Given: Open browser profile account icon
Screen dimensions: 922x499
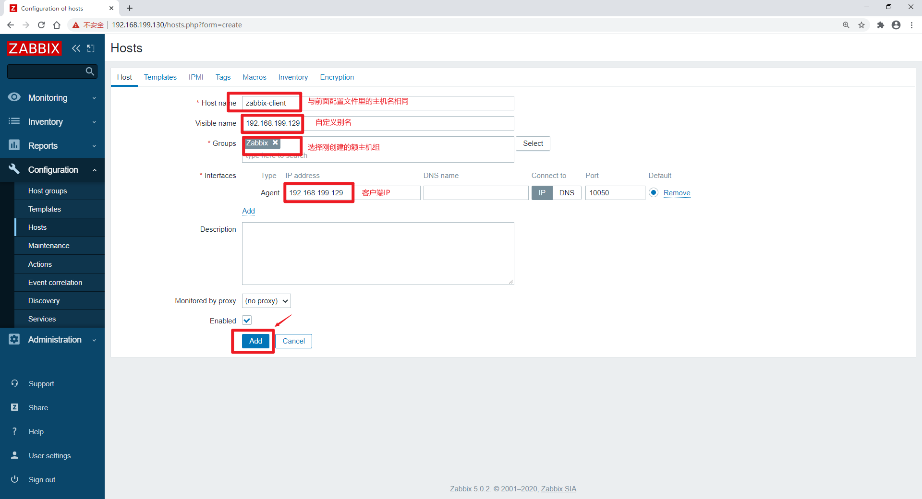Looking at the screenshot, I should point(896,25).
